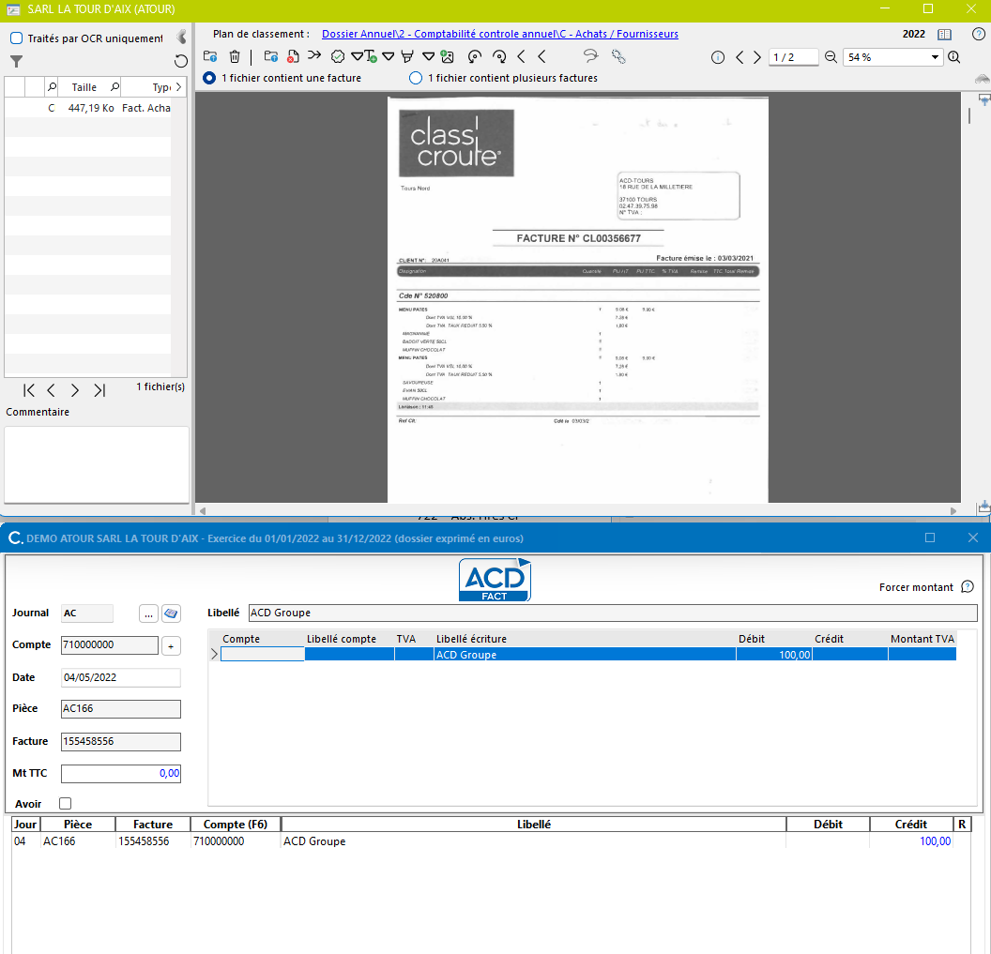Open the 'Dossier Annuel' classification path link
991x954 pixels.
click(499, 34)
